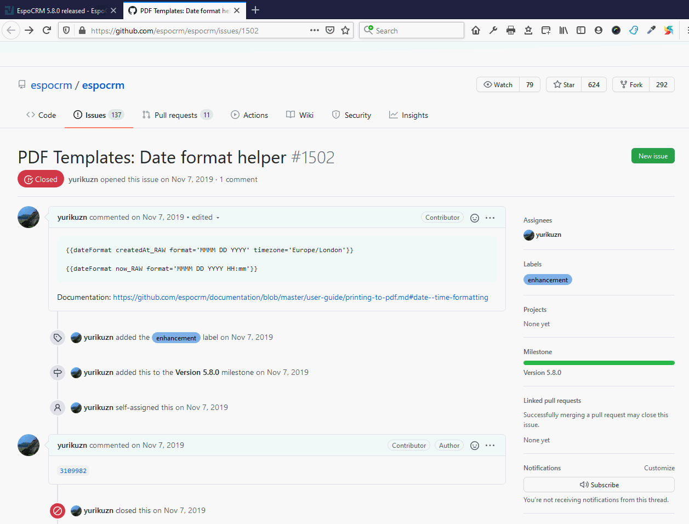Click the green New issue button
Viewport: 689px width, 524px height.
click(x=653, y=156)
